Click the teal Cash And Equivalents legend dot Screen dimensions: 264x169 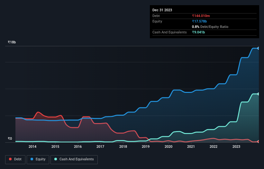click(56, 159)
